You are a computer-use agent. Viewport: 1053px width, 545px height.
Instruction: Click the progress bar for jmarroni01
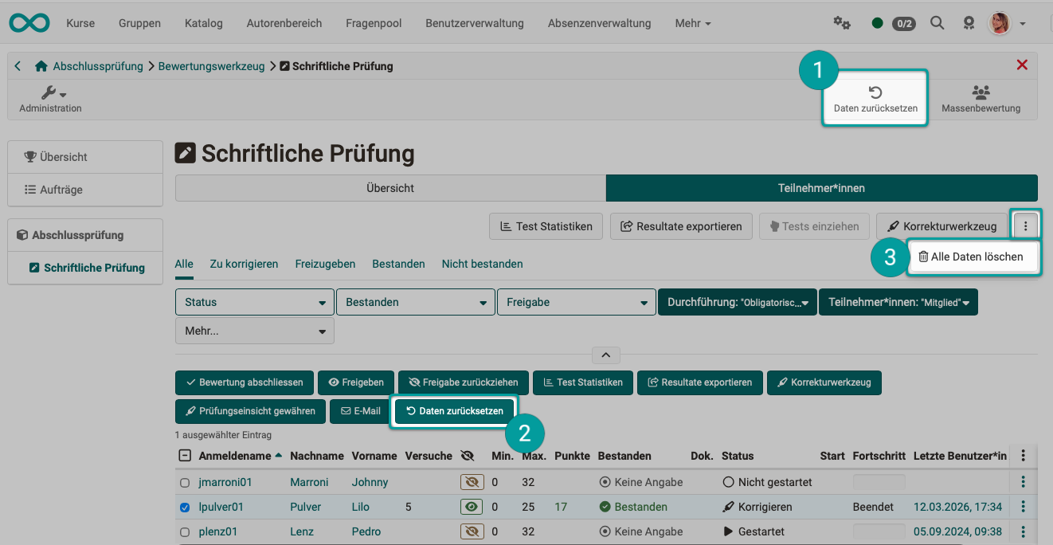(x=879, y=482)
